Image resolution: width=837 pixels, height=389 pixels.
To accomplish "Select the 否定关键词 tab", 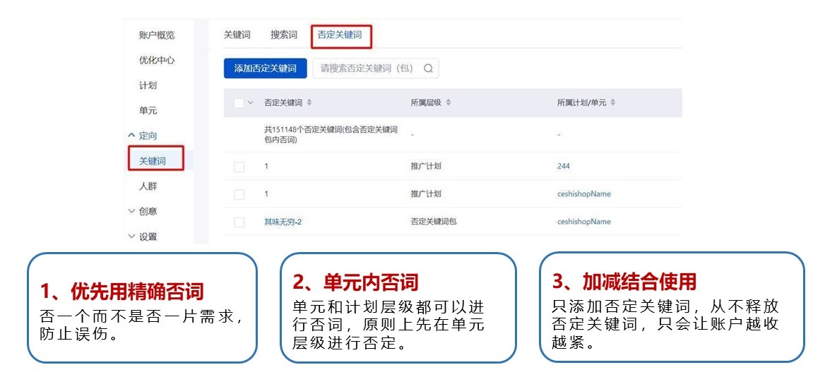I will 340,35.
